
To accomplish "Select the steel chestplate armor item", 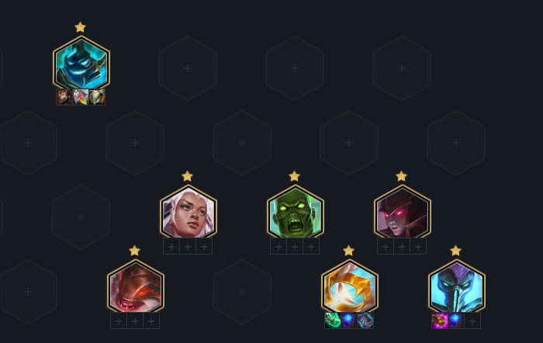I will (x=97, y=97).
